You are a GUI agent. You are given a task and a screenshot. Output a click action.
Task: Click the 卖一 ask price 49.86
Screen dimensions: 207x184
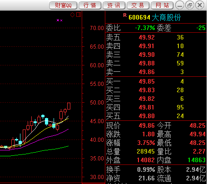147,72
